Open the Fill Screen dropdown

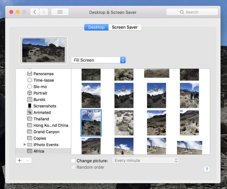click(98, 60)
